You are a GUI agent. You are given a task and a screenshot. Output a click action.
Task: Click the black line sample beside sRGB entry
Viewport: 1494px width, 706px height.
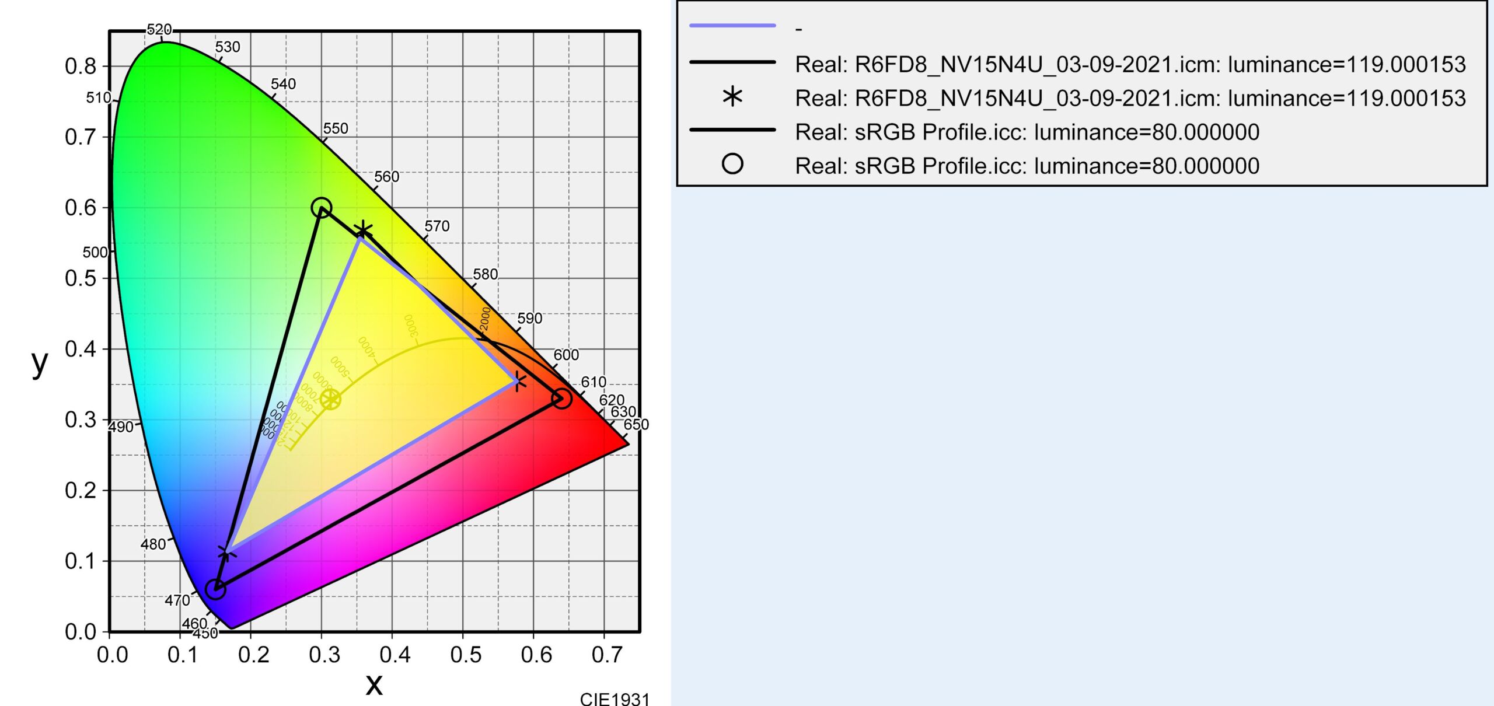coord(732,130)
